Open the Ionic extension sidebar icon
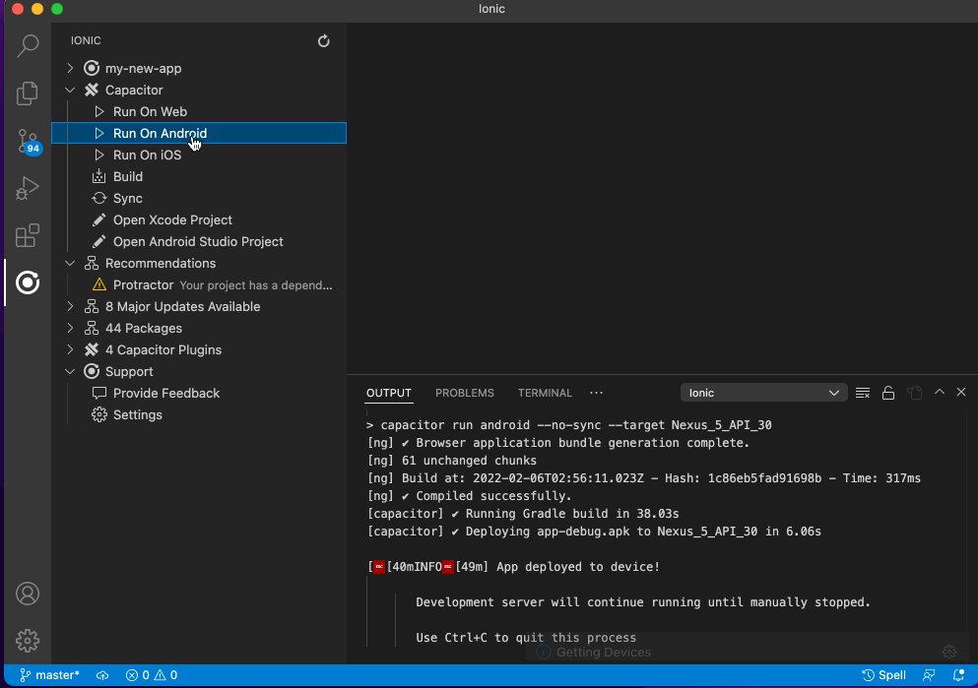Viewport: 978px width, 688px height. (x=27, y=282)
